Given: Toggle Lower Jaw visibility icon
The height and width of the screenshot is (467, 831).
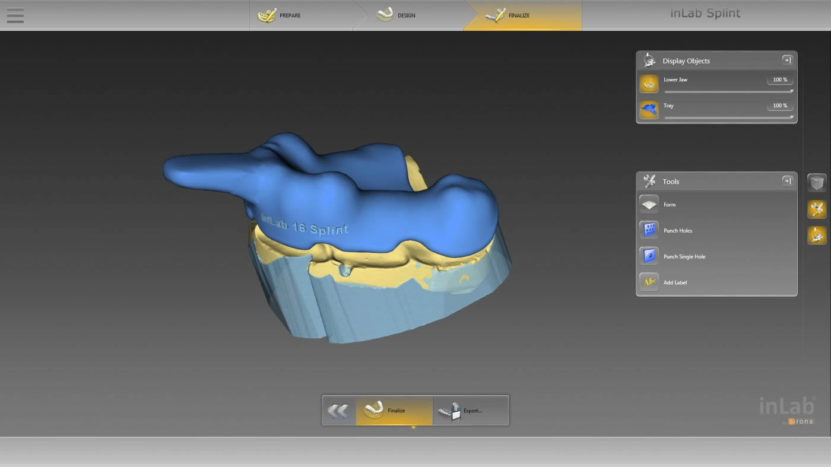Looking at the screenshot, I should (649, 84).
